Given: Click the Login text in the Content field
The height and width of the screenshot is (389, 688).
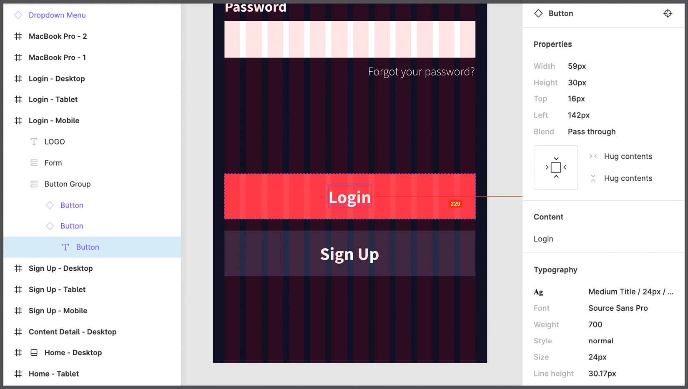Looking at the screenshot, I should (543, 239).
